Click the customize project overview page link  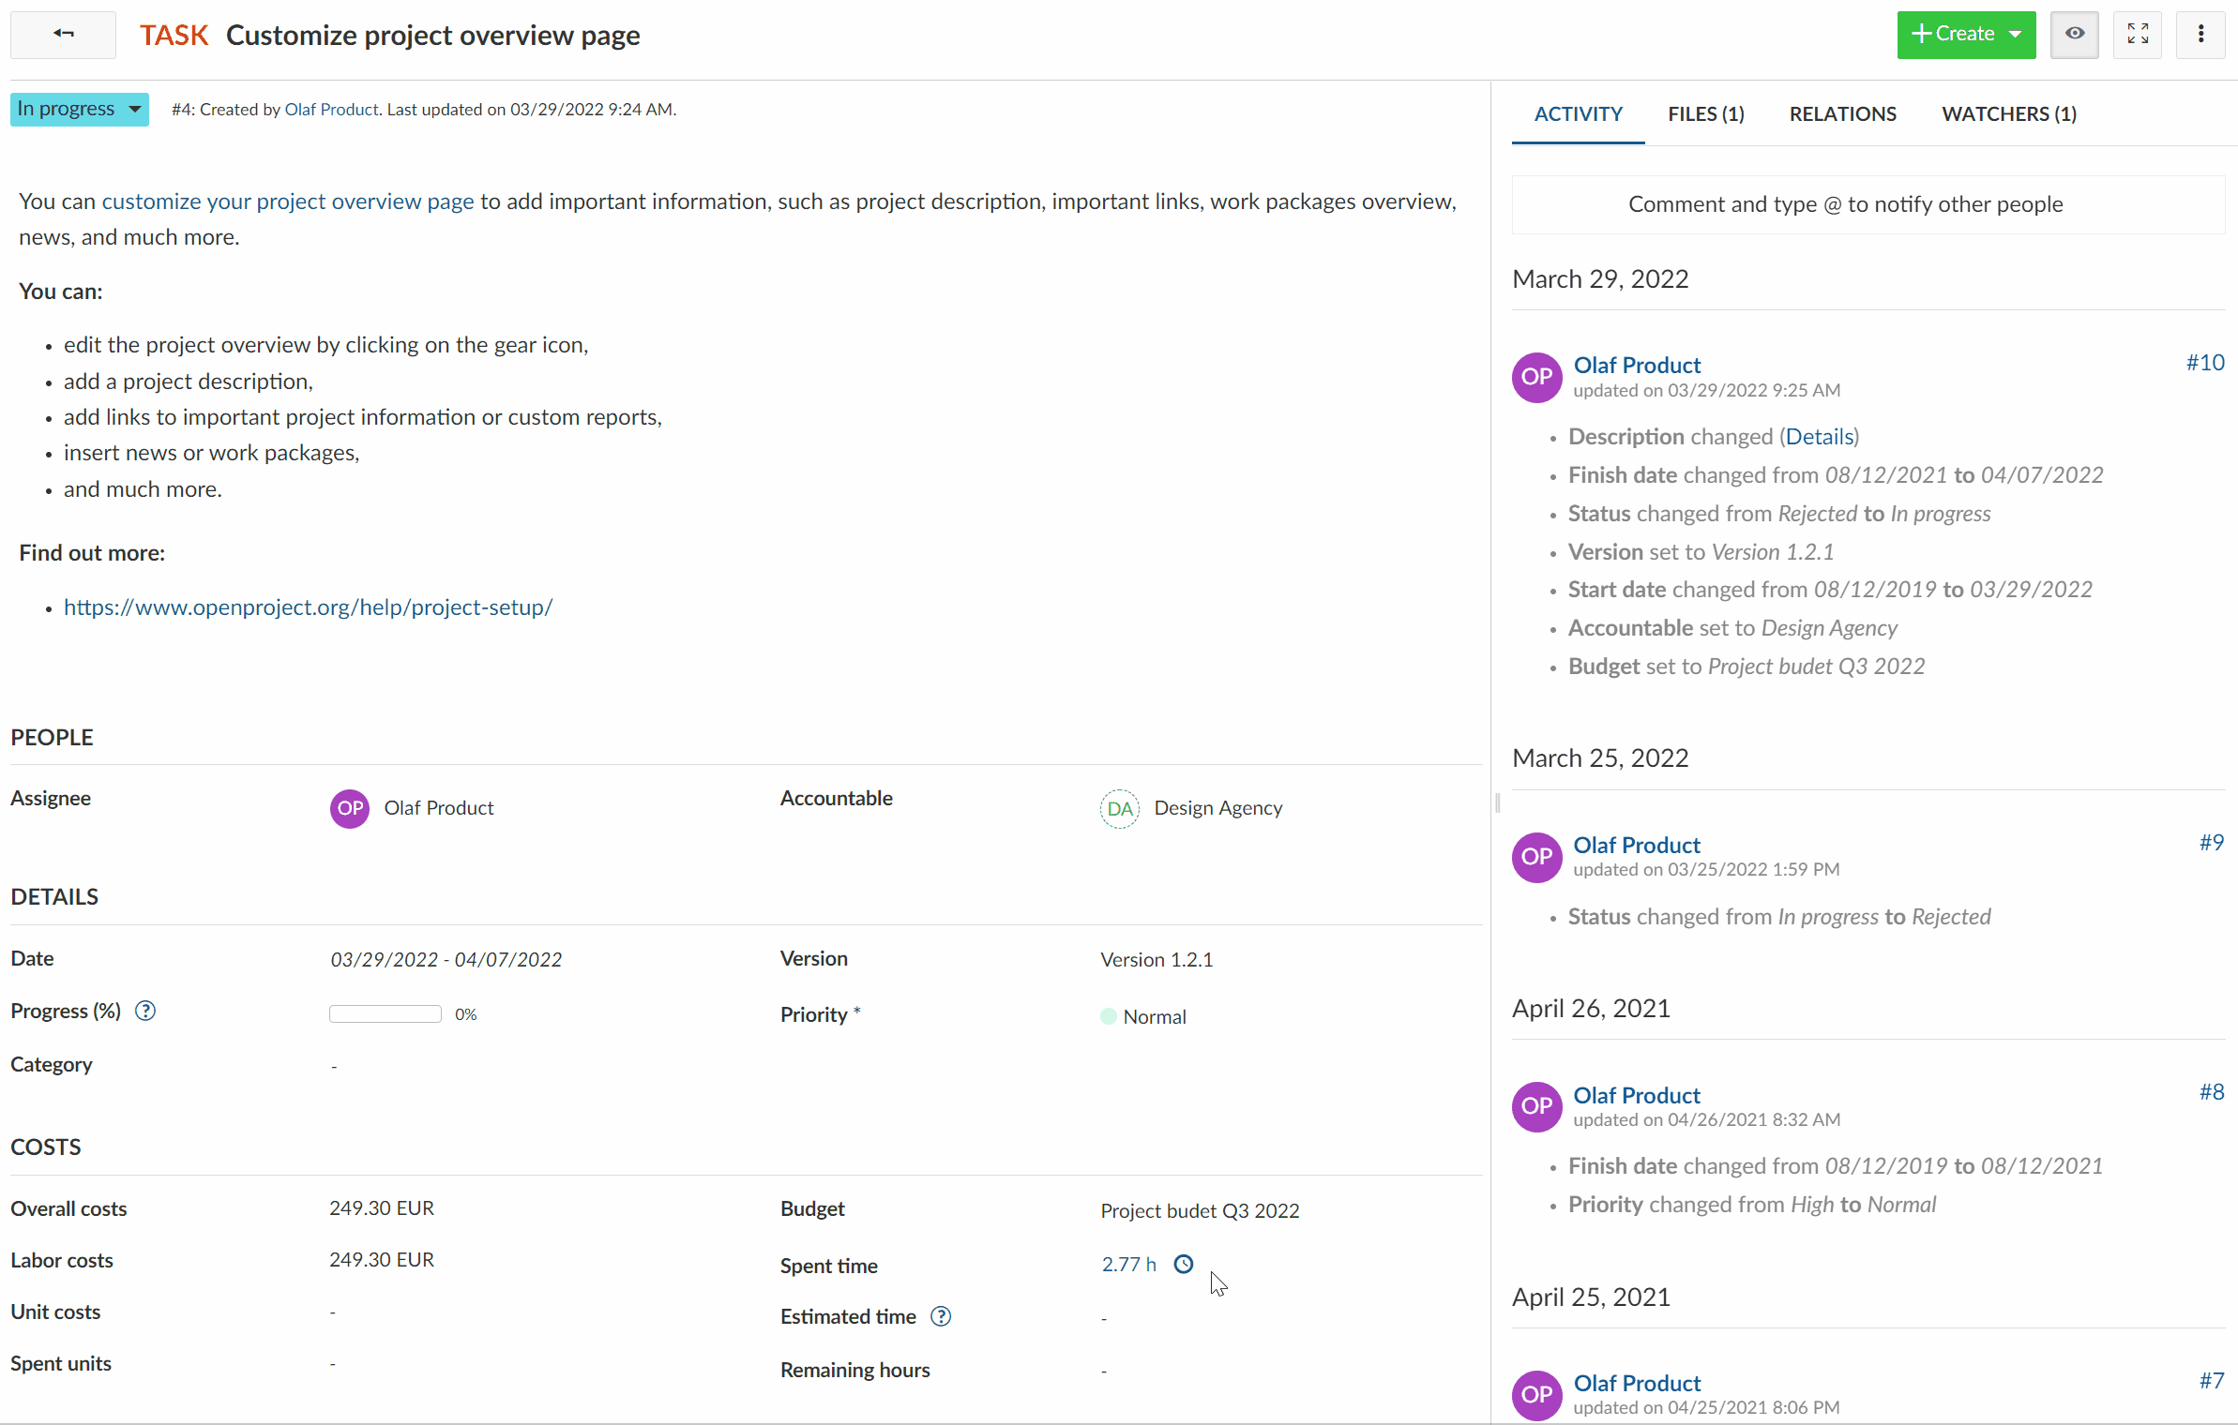pos(287,201)
